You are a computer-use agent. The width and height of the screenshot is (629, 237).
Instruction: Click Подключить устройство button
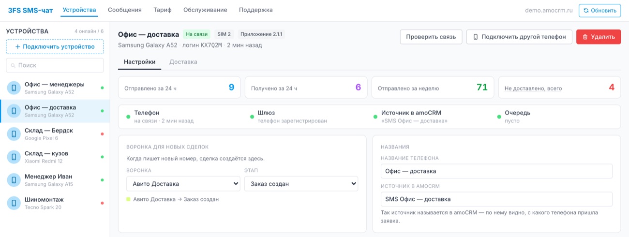(55, 46)
